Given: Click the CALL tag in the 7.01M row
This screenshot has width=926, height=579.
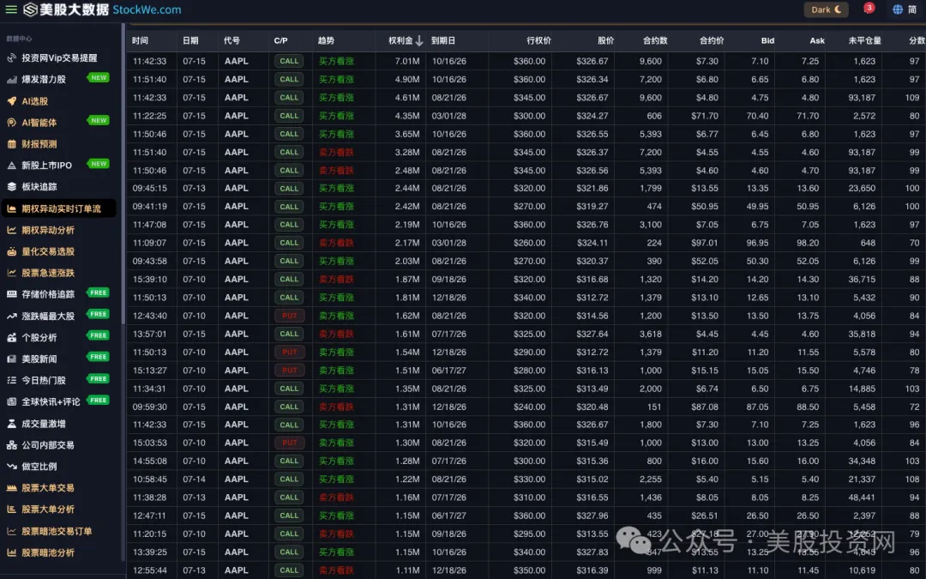Looking at the screenshot, I should click(x=289, y=61).
